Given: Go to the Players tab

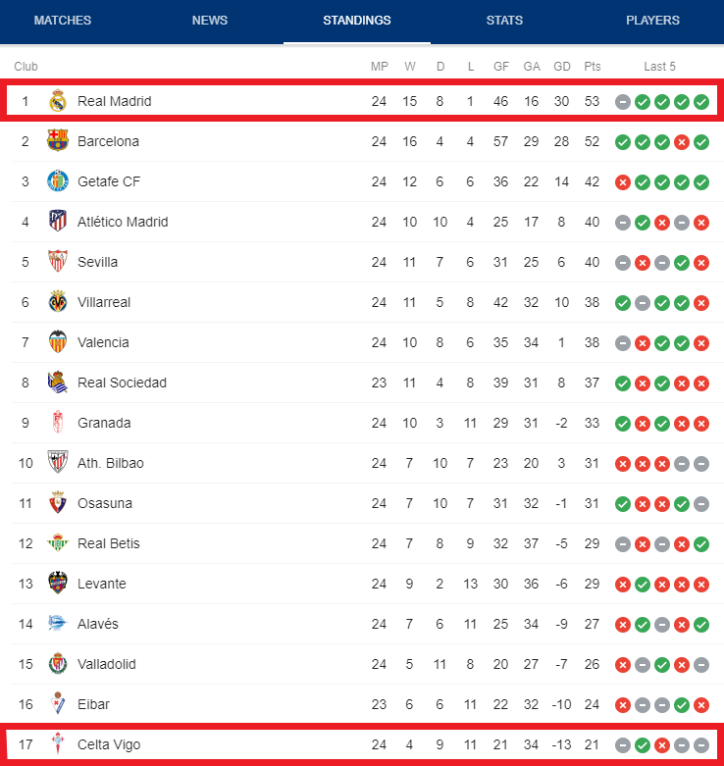Looking at the screenshot, I should coord(652,21).
